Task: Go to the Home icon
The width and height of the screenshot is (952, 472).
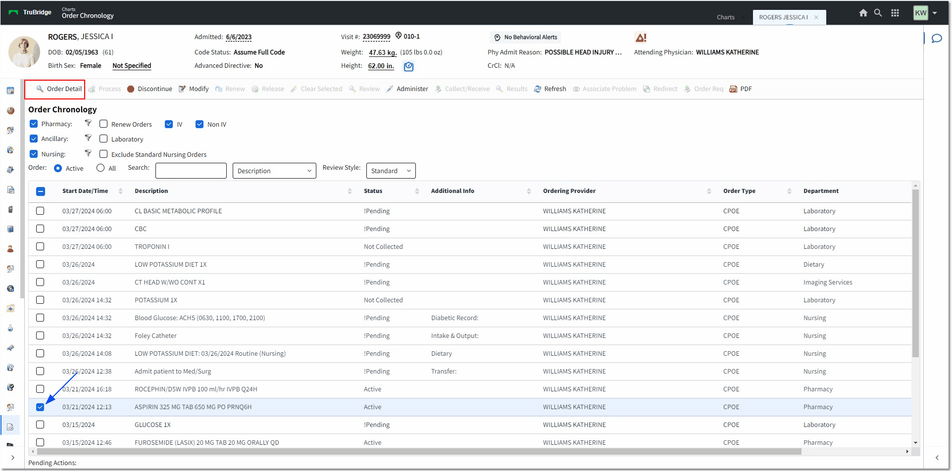Action: pos(863,13)
